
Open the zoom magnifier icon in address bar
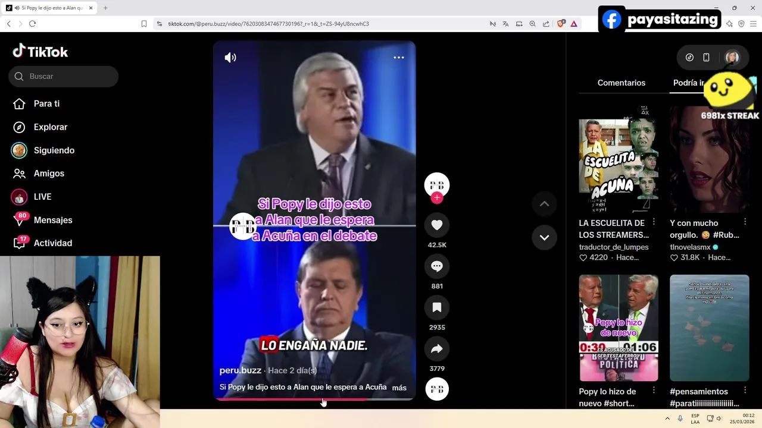(x=532, y=24)
